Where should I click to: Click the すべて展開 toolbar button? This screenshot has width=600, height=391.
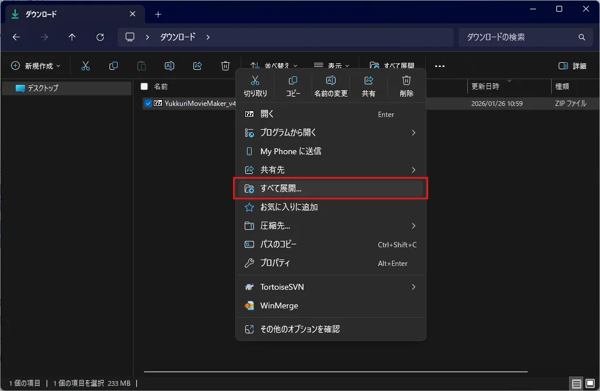point(392,66)
